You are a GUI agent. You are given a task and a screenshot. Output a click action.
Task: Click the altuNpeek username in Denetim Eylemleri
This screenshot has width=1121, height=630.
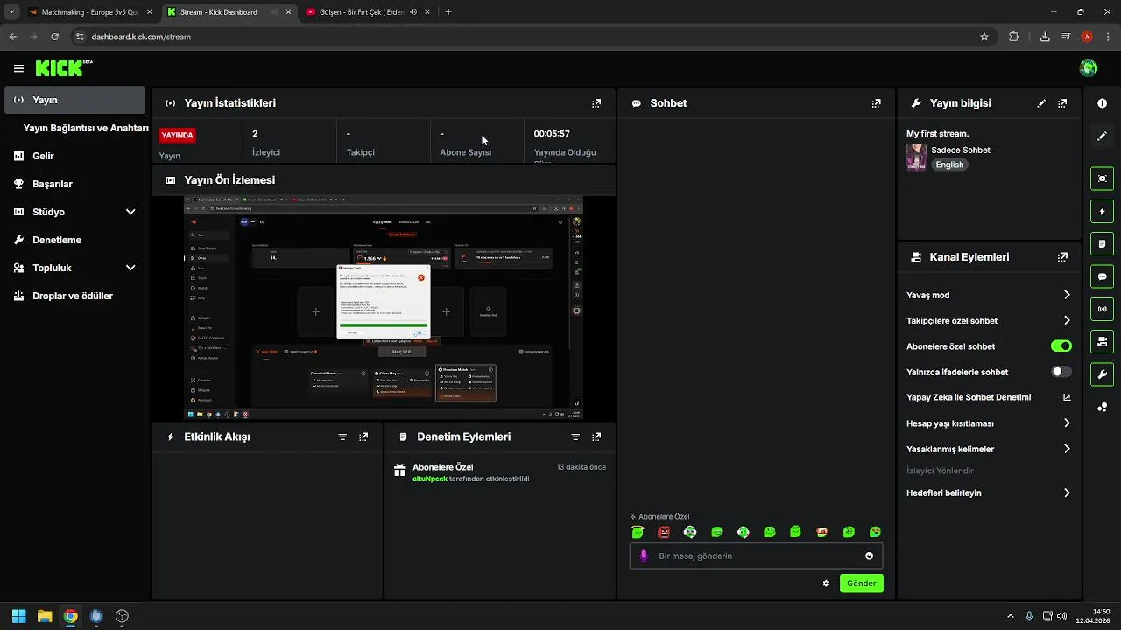430,479
